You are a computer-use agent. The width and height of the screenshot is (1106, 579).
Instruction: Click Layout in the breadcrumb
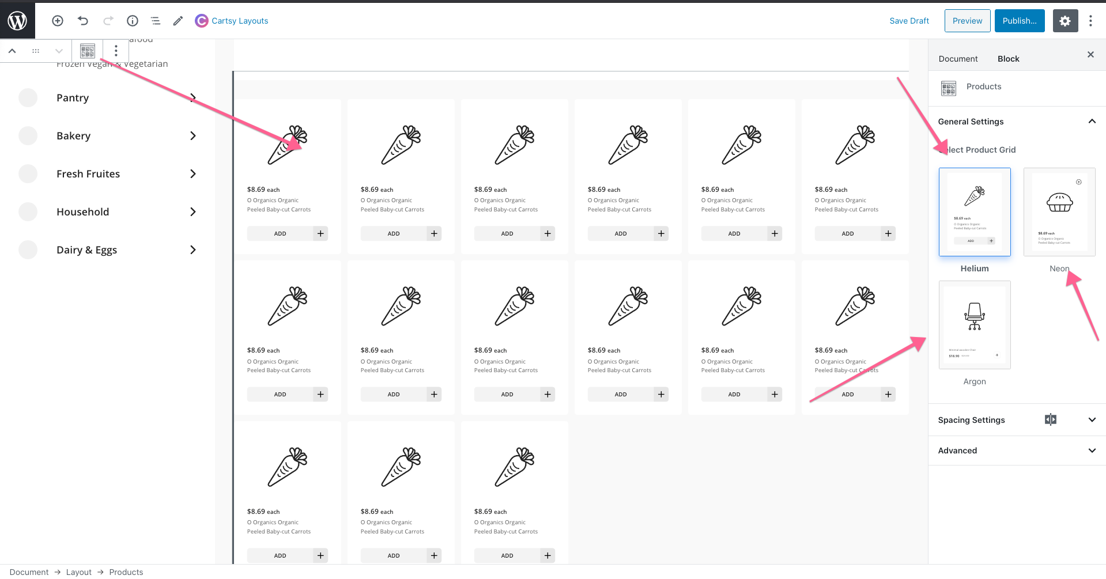point(79,572)
